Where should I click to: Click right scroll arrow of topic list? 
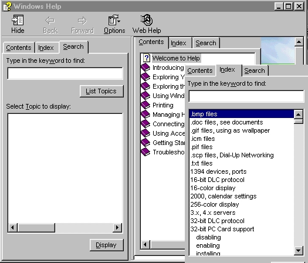pyautogui.click(x=117, y=228)
